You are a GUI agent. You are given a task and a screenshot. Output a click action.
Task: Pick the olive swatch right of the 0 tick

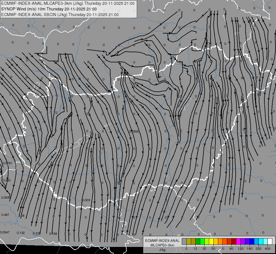point(189,241)
